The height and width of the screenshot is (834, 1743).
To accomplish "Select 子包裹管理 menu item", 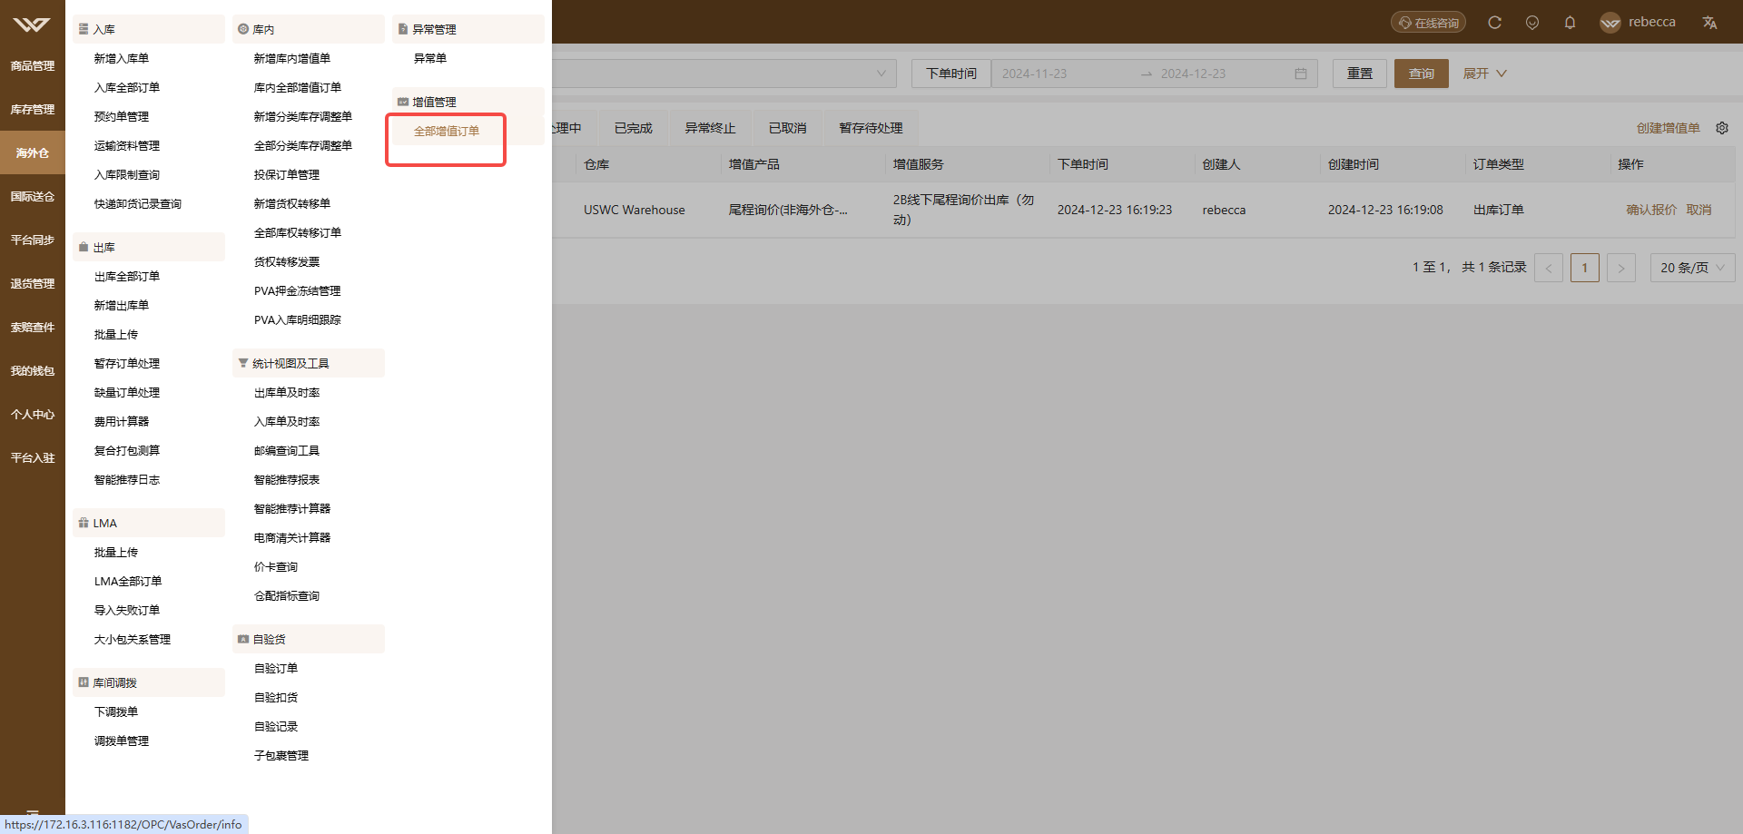I will pyautogui.click(x=281, y=755).
